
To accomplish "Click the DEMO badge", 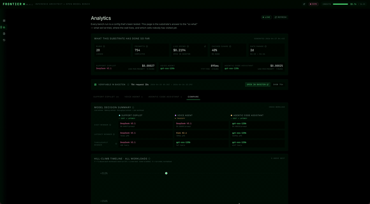I will click(x=313, y=4).
